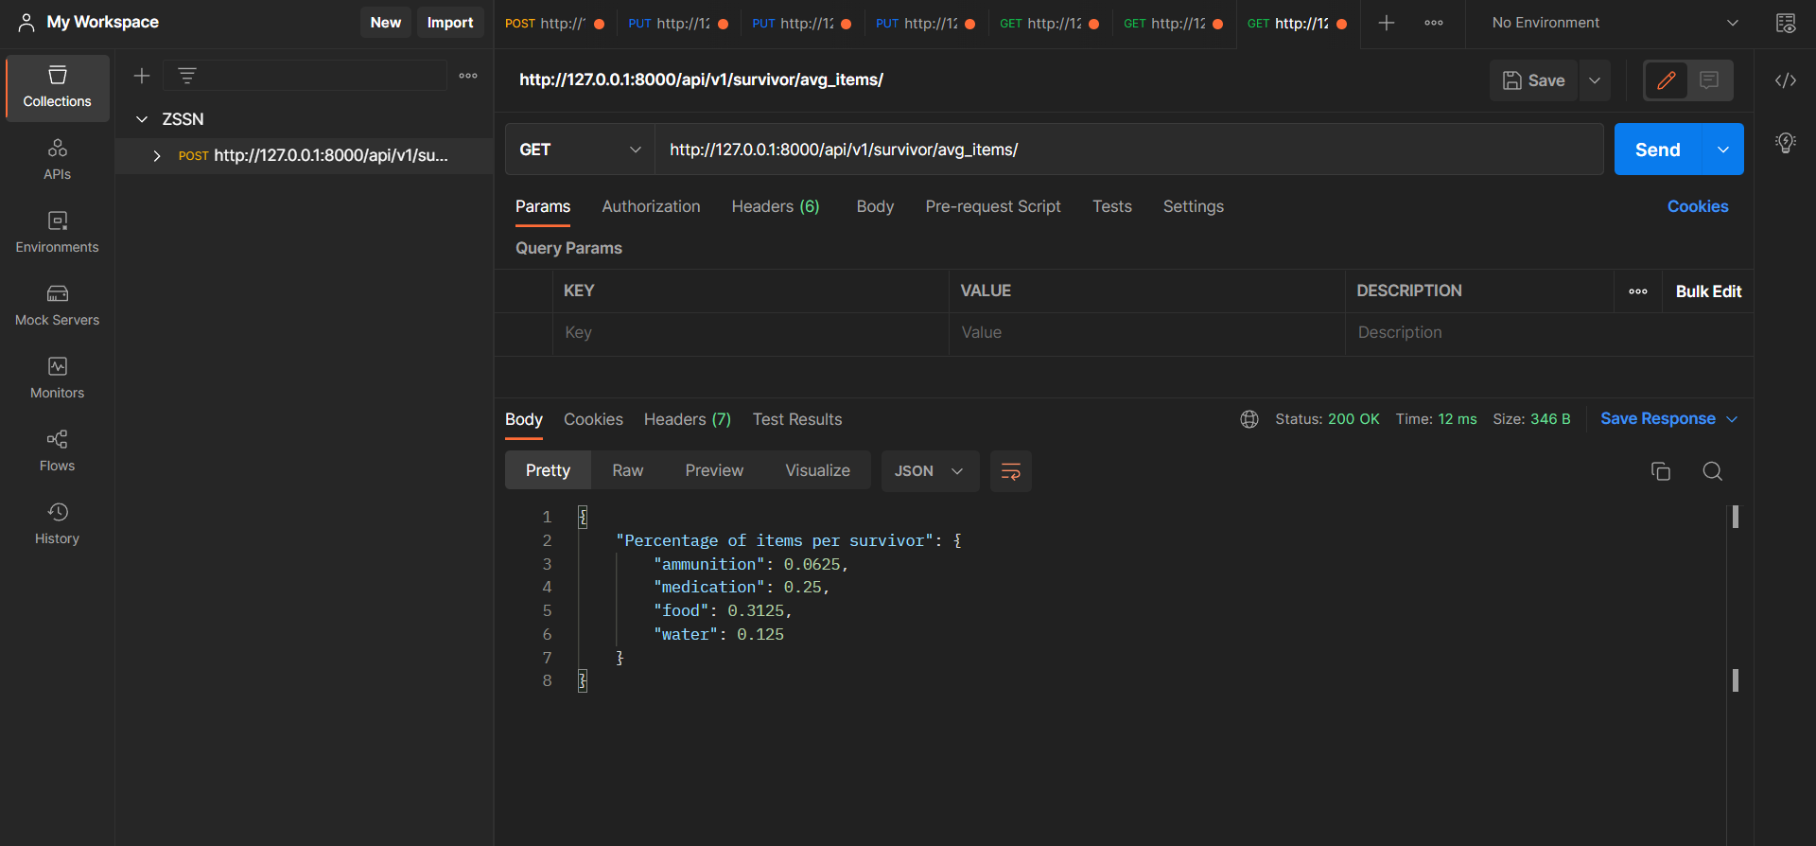This screenshot has width=1816, height=846.
Task: Open collections panel more options
Action: [468, 76]
